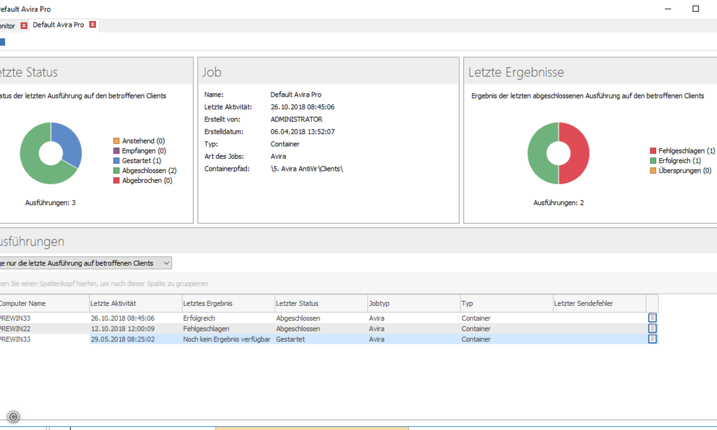Select the PREWIN22 computer name cell
717x430 pixels.
(44, 328)
